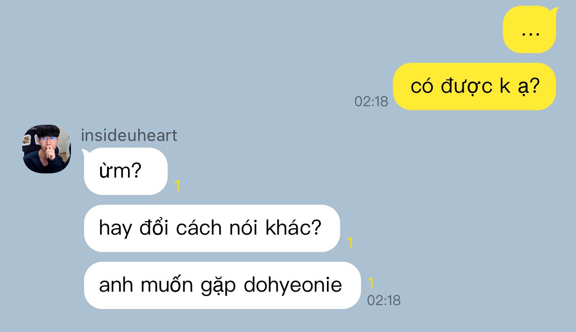Tap the insideuheart username label
Screen dimensions: 576x332
(x=129, y=135)
